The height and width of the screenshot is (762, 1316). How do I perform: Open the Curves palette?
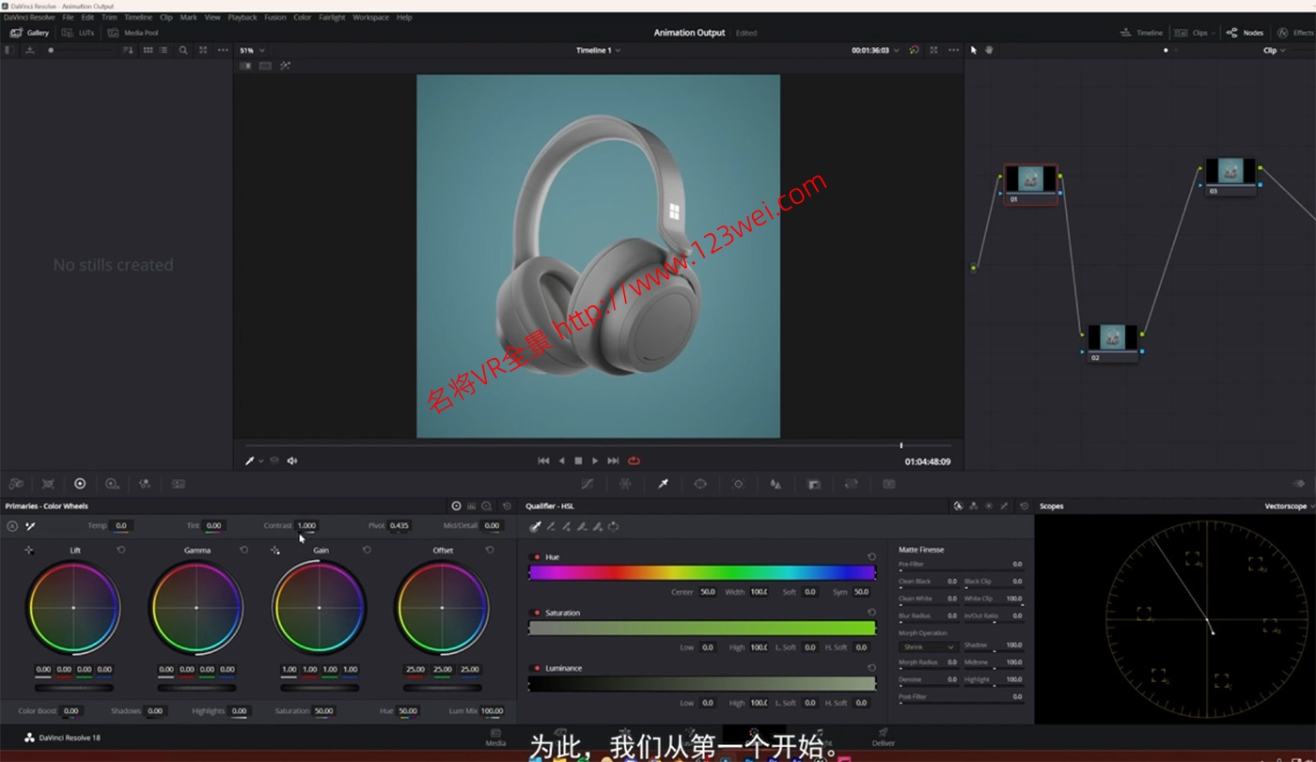(587, 484)
